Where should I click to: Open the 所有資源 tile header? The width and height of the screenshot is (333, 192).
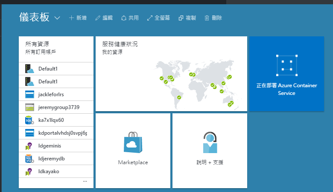point(37,44)
